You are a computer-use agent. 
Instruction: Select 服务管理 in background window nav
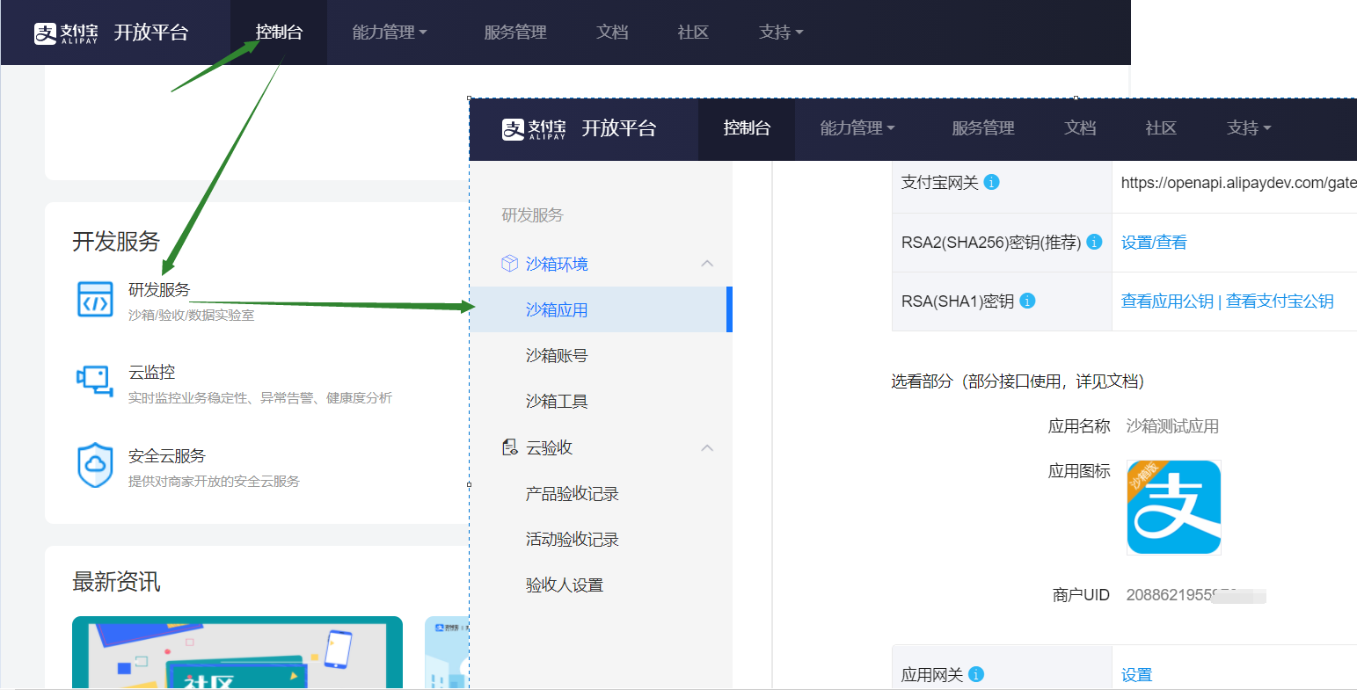[x=515, y=33]
